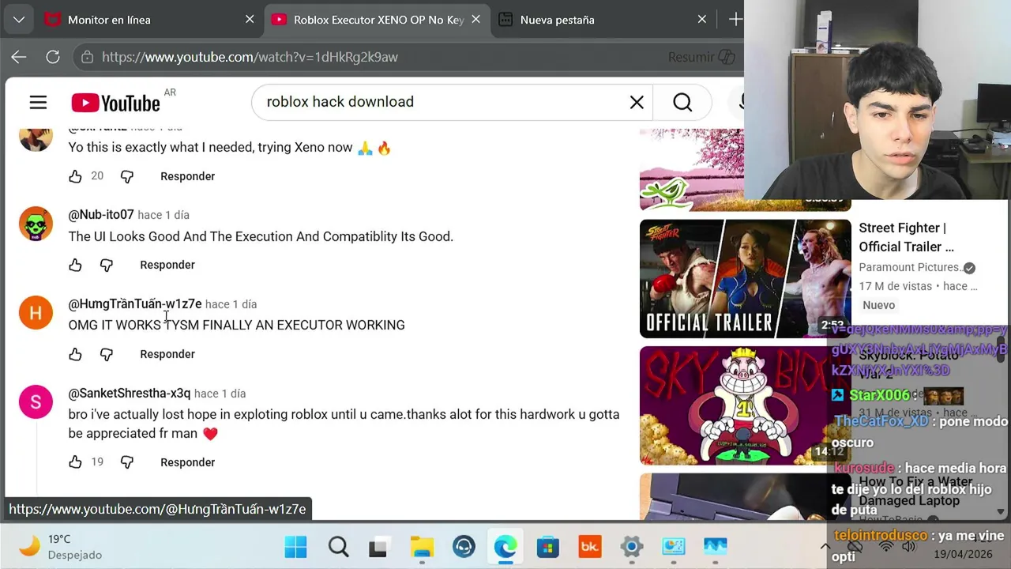The height and width of the screenshot is (569, 1011).
Task: Like the @Nub-ito07 comment
Action: click(x=75, y=265)
